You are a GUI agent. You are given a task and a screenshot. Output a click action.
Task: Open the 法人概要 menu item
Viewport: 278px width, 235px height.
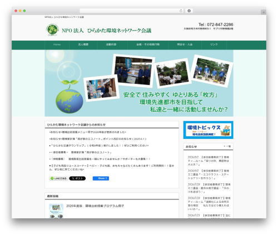[x=83, y=44]
